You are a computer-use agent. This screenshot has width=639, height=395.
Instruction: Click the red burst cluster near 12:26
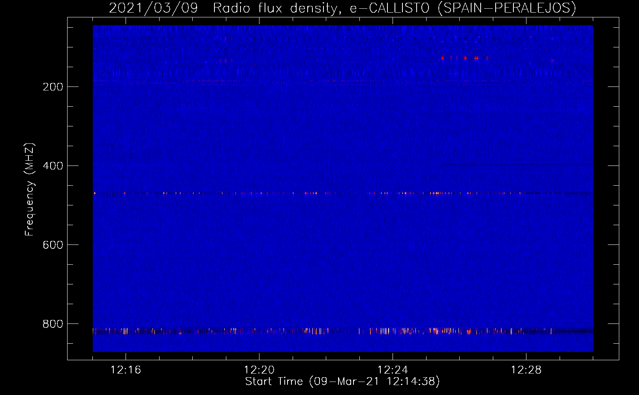[465, 58]
